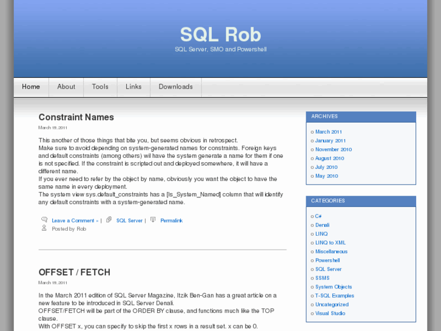Image resolution: width=441 pixels, height=331 pixels.
Task: Switch to the Downloads tab
Action: (176, 87)
